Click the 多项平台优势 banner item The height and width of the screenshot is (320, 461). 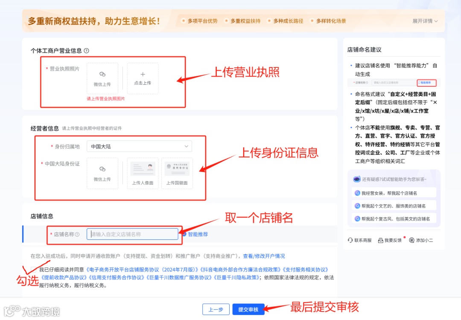[x=200, y=21]
